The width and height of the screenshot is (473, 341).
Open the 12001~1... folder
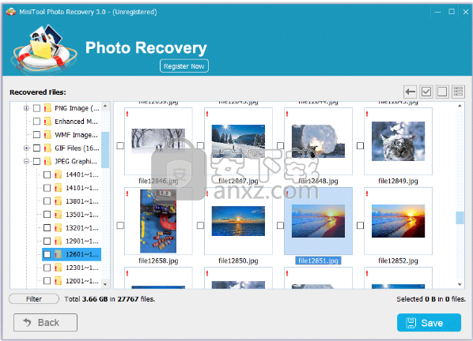pyautogui.click(x=82, y=281)
